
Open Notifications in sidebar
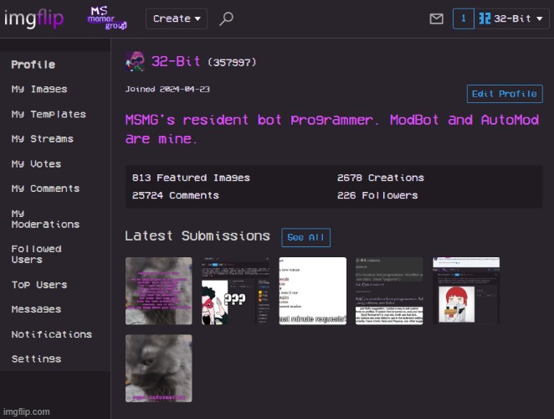pos(52,334)
